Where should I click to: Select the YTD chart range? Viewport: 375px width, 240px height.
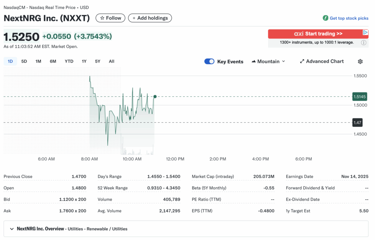(69, 61)
